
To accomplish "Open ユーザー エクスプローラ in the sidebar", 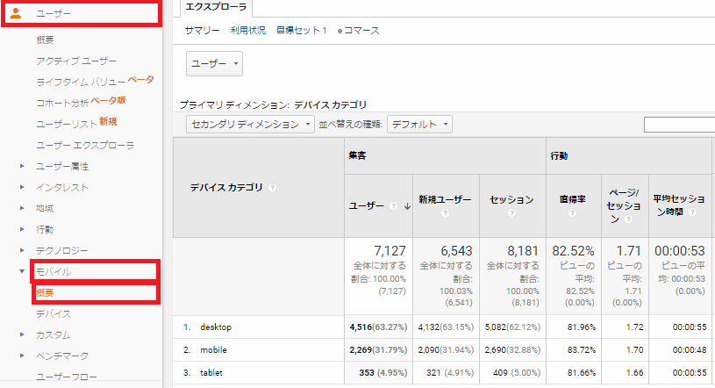I will (x=85, y=145).
